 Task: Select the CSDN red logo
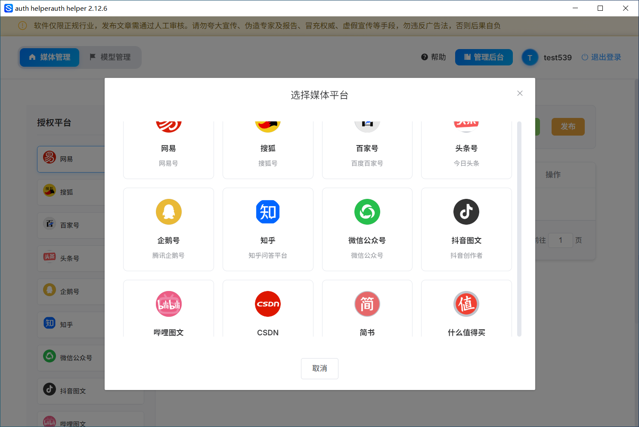[x=268, y=304]
